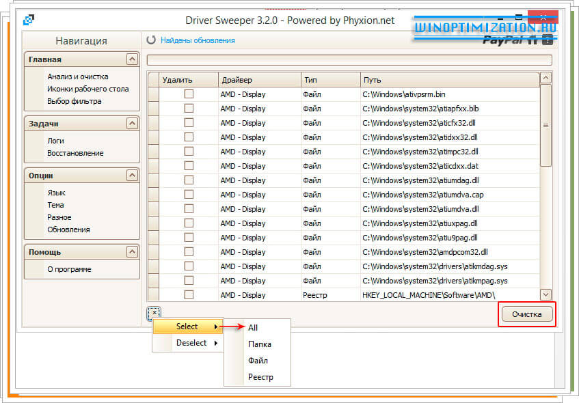Choose All in the Select submenu
The width and height of the screenshot is (579, 403).
click(x=253, y=328)
